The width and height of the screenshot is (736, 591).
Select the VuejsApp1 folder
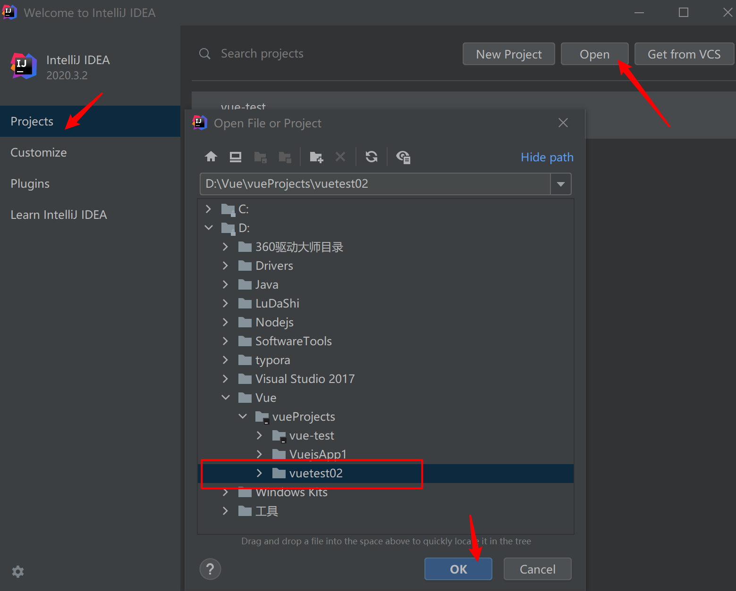386,454
